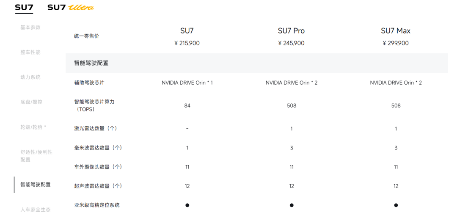Click the 智能驾驶配置 section header bar
This screenshot has height=213, width=457.
[x=256, y=63]
